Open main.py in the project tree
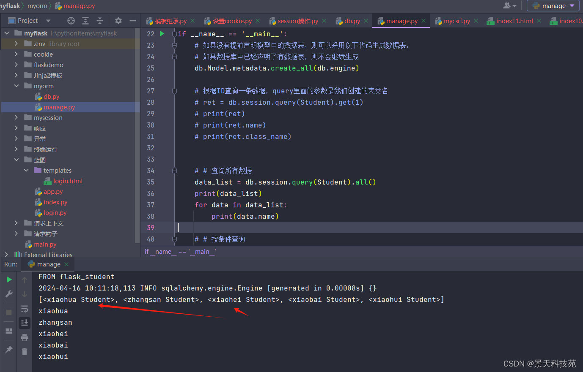Screen dimensions: 583x372 [45, 244]
